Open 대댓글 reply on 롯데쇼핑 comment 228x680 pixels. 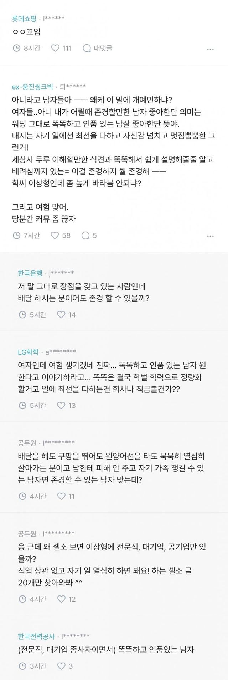click(87, 48)
